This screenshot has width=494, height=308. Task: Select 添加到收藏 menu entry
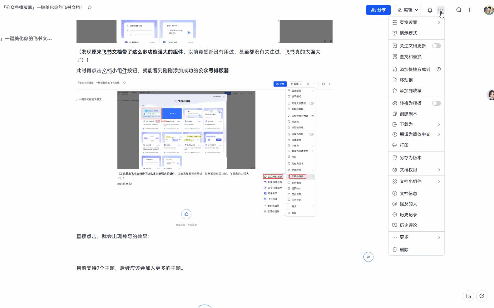417,91
